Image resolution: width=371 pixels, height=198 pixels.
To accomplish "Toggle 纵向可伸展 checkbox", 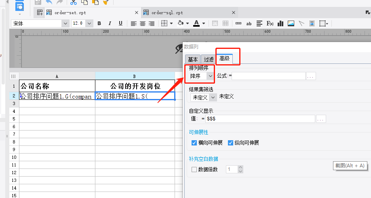I will click(230, 143).
